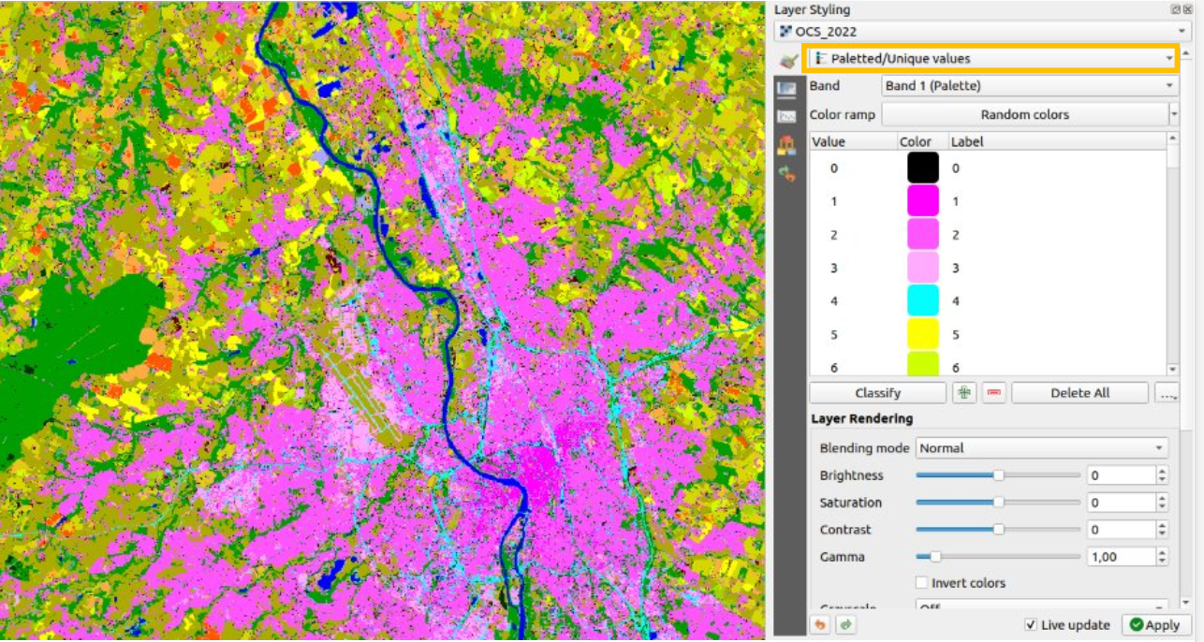Click the green plus add-value button
1204x642 pixels.
tap(964, 393)
